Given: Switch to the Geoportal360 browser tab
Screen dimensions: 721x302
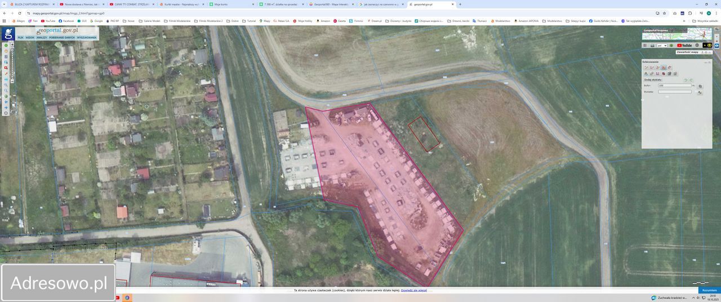Looking at the screenshot, I should (x=332, y=4).
